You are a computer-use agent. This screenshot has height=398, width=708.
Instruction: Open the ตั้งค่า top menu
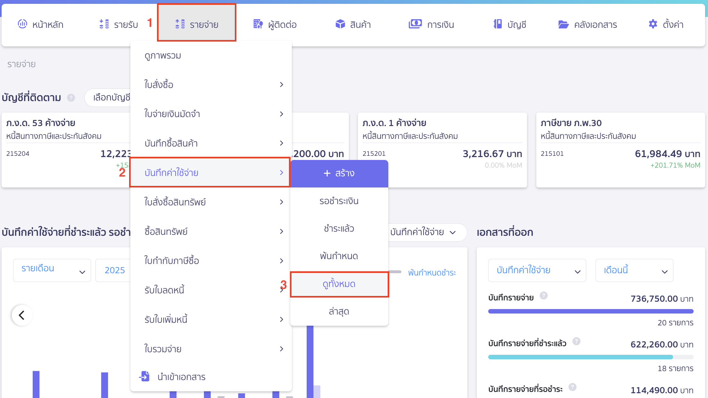666,24
